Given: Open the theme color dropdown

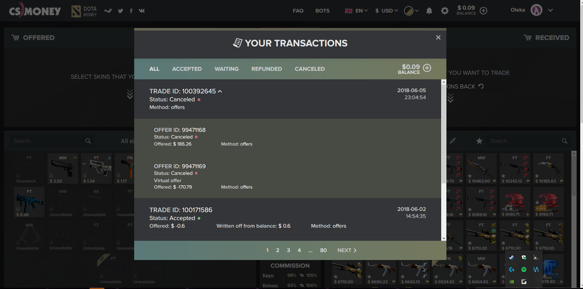Looking at the screenshot, I should (411, 11).
